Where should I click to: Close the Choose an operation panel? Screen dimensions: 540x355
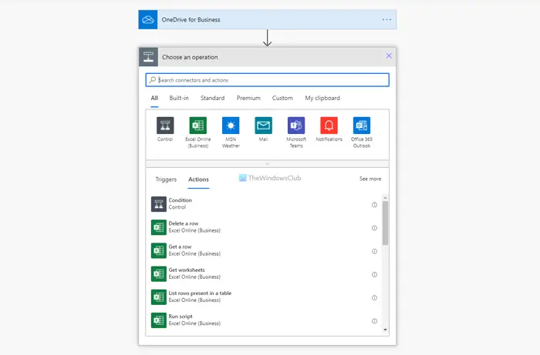(x=389, y=55)
